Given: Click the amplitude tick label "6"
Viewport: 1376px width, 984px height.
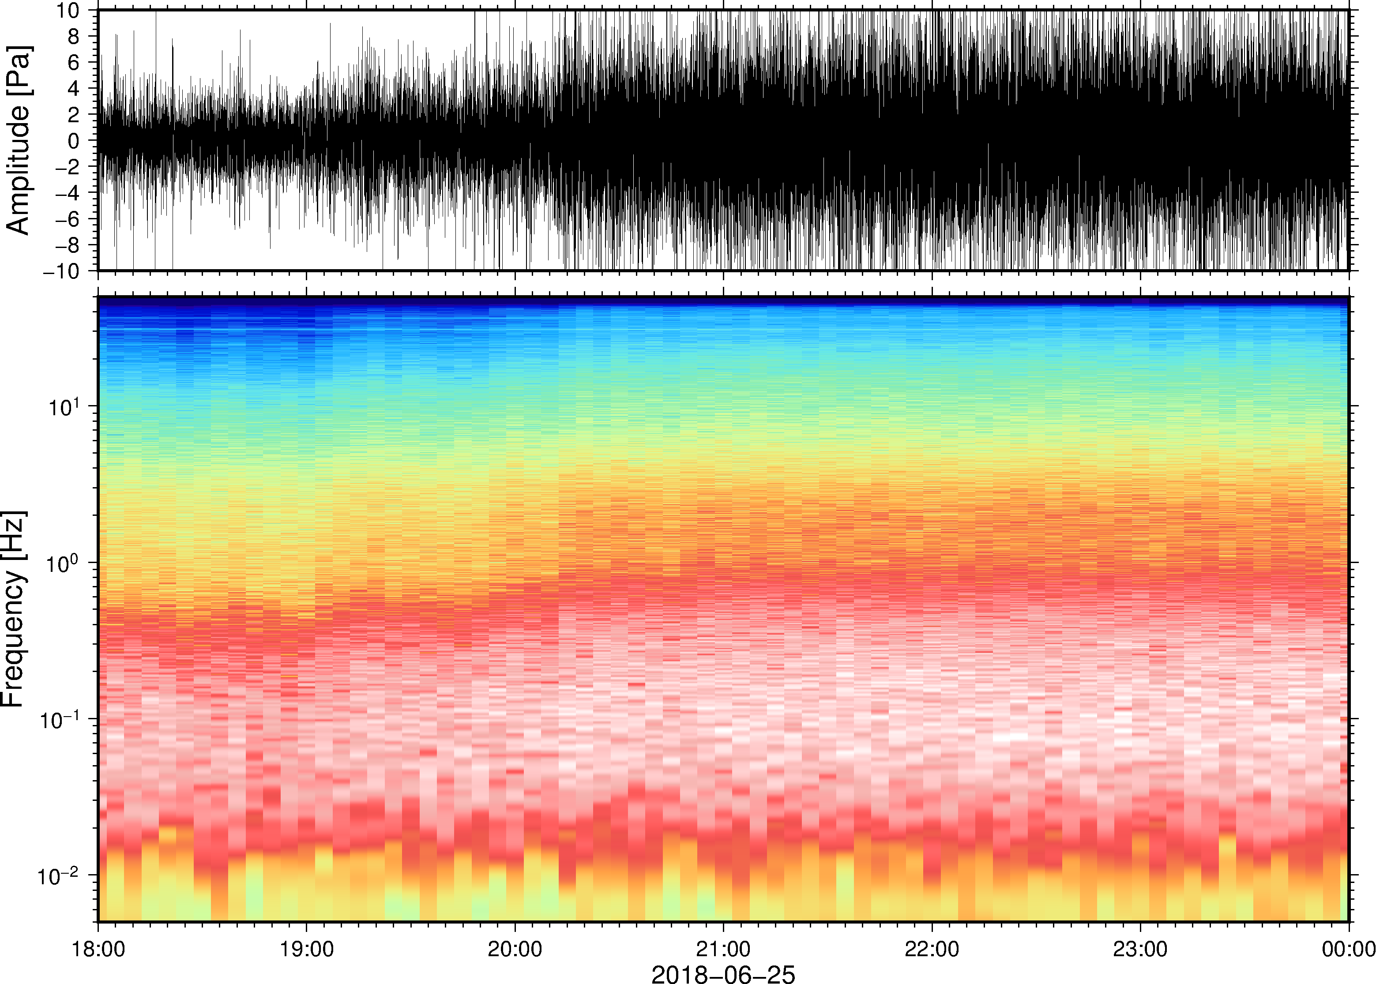Looking at the screenshot, I should click(74, 62).
